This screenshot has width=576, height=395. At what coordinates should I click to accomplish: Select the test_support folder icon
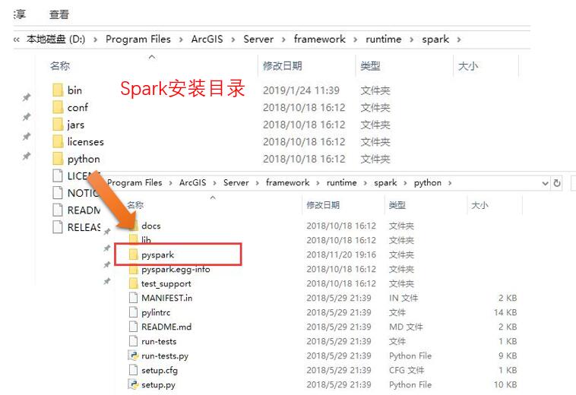tap(134, 283)
